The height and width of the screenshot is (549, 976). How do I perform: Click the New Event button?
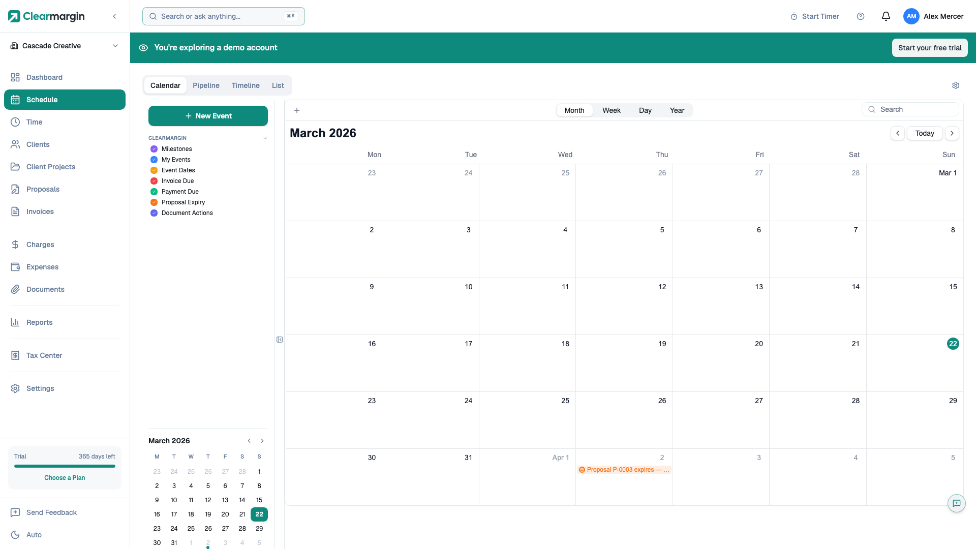[208, 116]
